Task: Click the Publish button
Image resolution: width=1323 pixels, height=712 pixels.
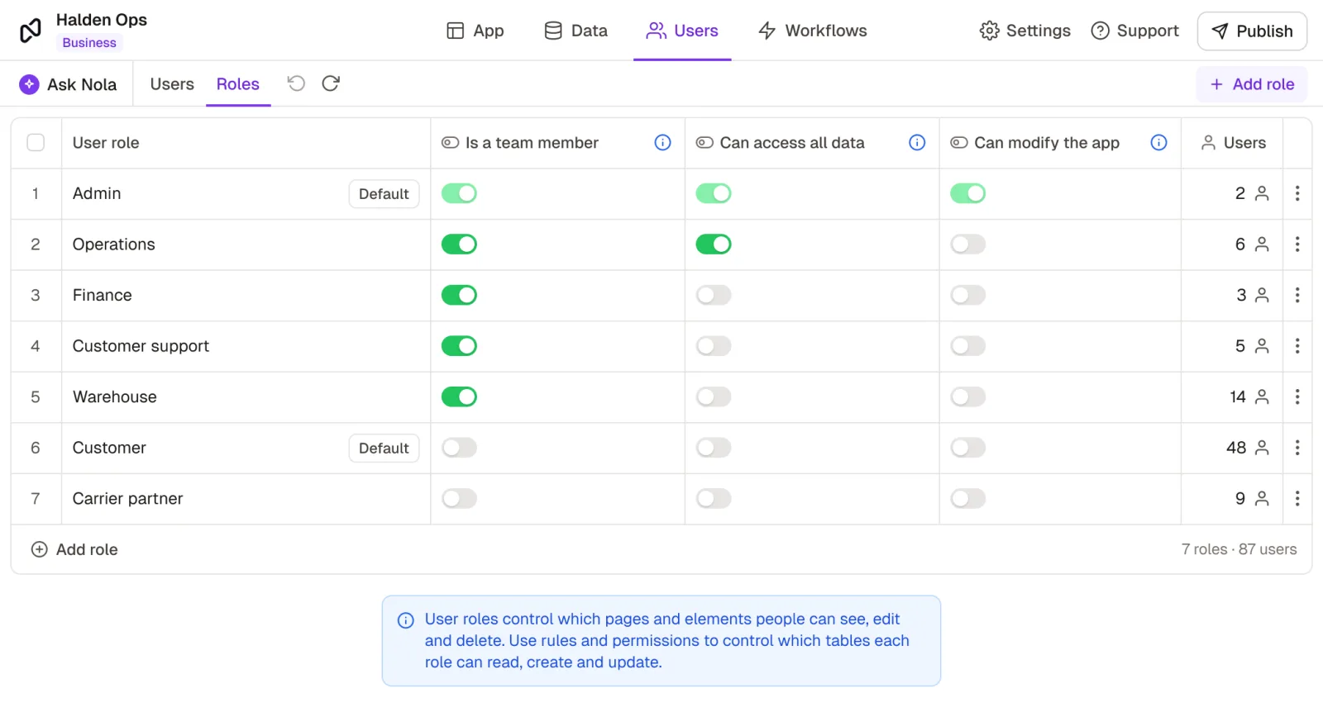Action: point(1252,31)
